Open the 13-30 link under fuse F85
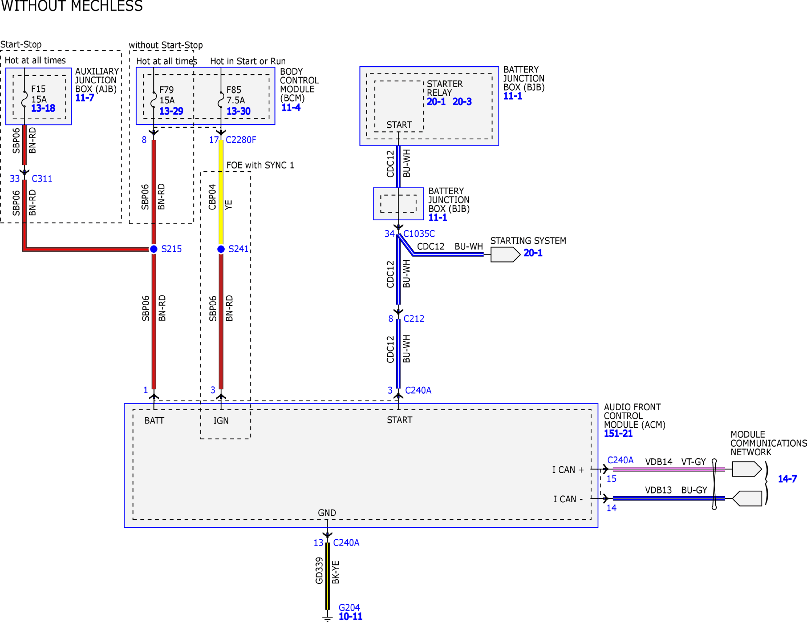Image resolution: width=807 pixels, height=622 pixels. [x=238, y=111]
